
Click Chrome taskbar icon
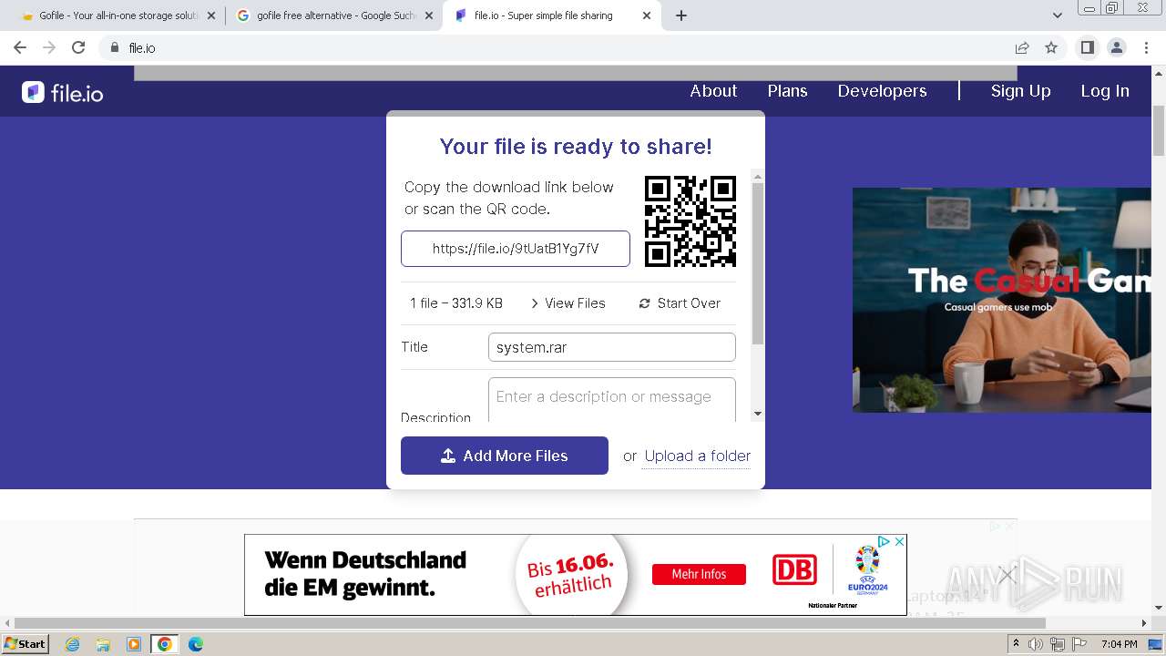[165, 644]
